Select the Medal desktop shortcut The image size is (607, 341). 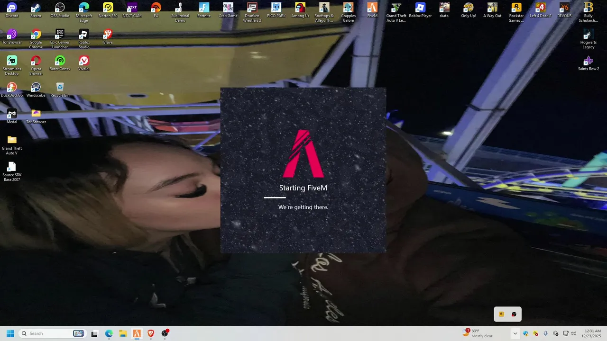pos(12,117)
